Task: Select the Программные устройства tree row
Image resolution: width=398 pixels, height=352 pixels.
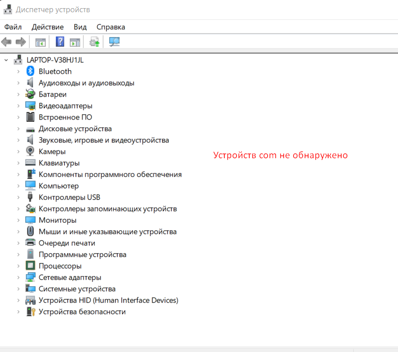Action: click(82, 255)
